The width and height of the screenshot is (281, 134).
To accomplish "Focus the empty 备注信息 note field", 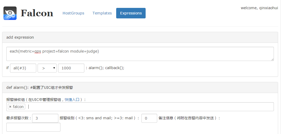I will click(x=33, y=127).
